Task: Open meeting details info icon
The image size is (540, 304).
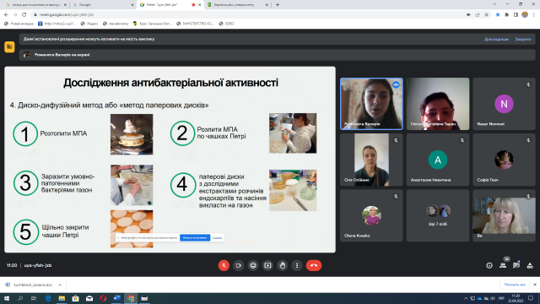Action: coord(489,265)
